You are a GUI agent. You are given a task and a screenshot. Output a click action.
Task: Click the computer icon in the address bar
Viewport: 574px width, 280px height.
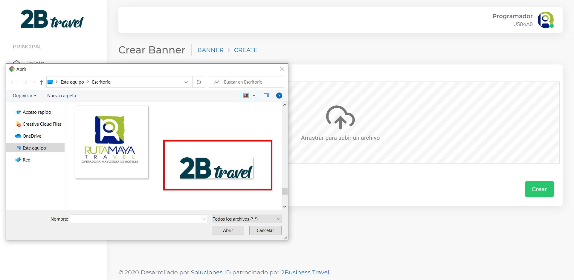(x=51, y=82)
